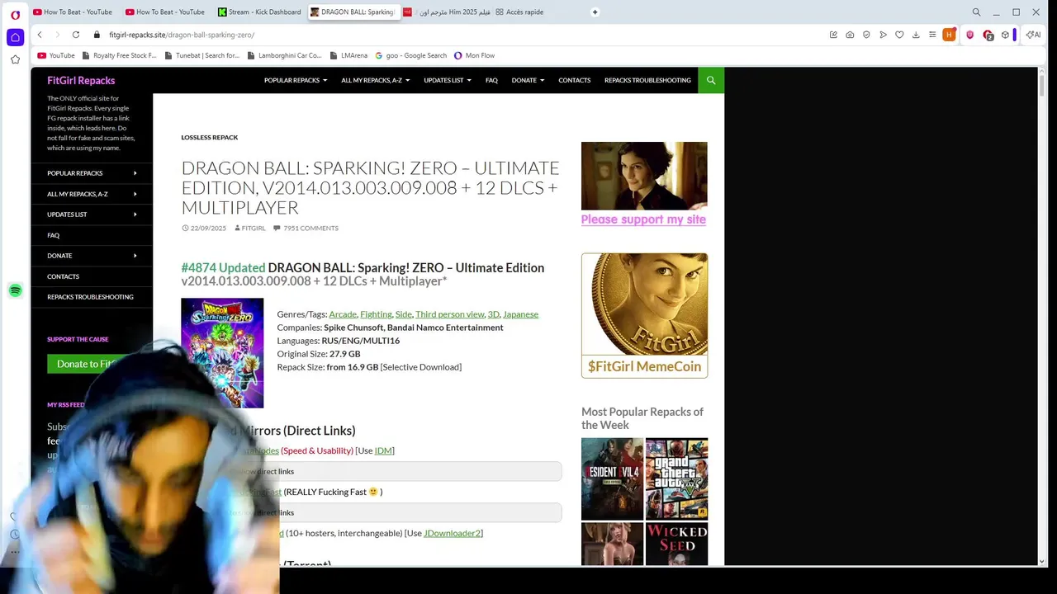Open the Mon Flow bookmark
This screenshot has width=1057, height=594.
[474, 55]
